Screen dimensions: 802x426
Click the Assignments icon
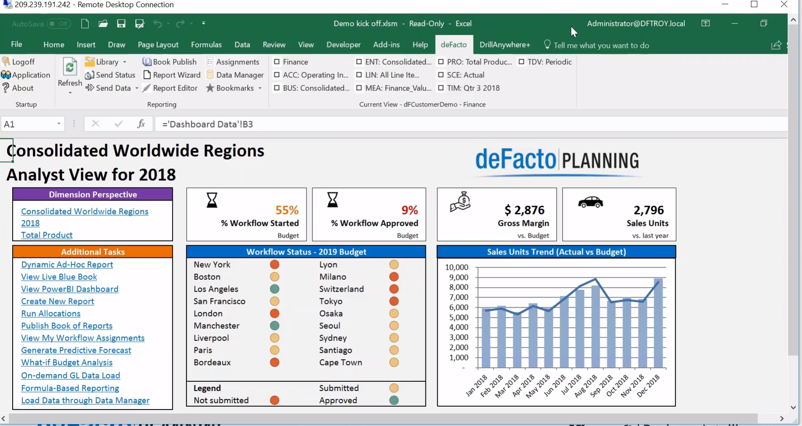point(210,62)
